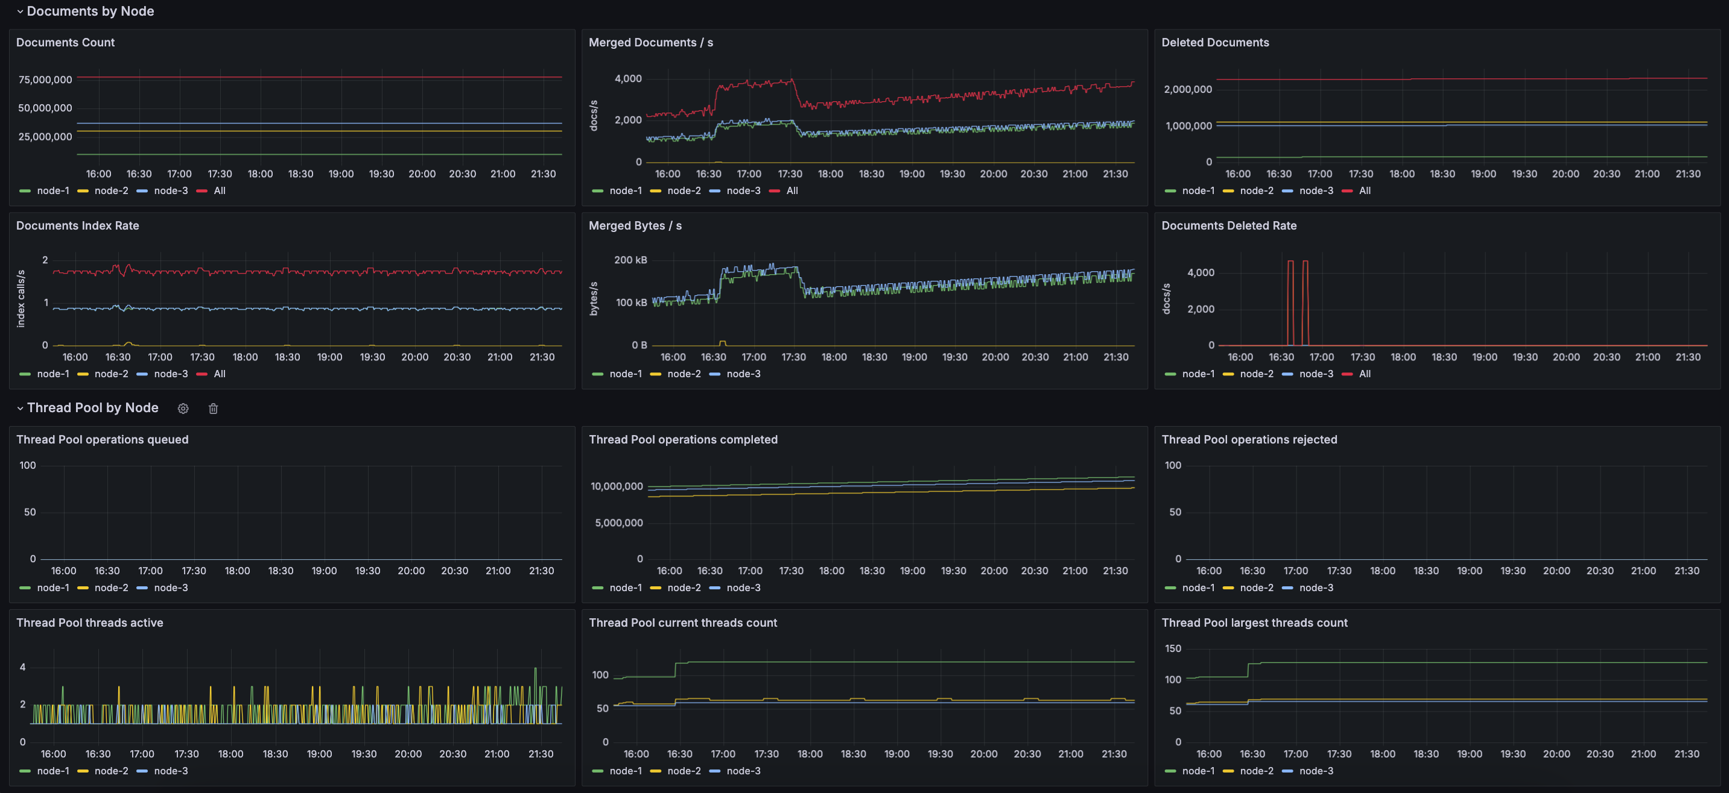Toggle node-1 in Thread Pool operations queued legend
Screen dimensions: 1729x793
(x=53, y=588)
